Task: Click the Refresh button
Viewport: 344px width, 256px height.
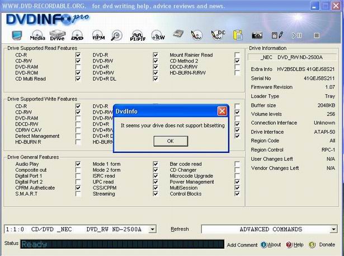Action: click(180, 229)
